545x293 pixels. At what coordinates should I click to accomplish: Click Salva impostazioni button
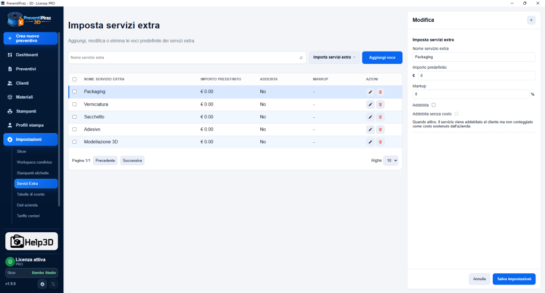tap(514, 279)
